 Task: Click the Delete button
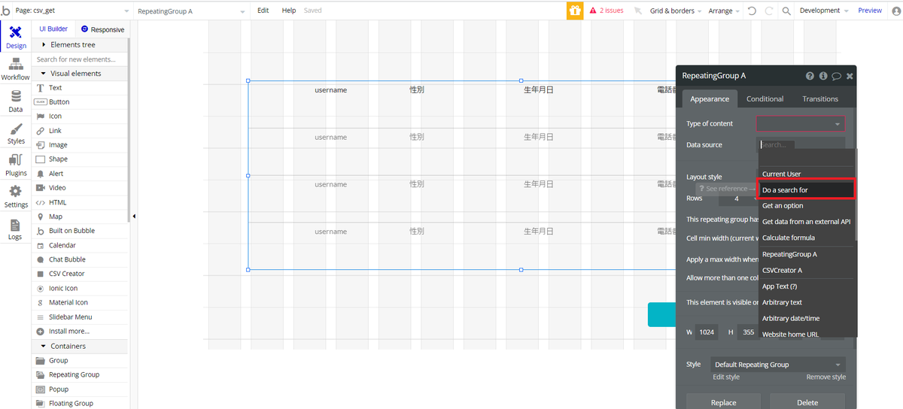(x=807, y=402)
